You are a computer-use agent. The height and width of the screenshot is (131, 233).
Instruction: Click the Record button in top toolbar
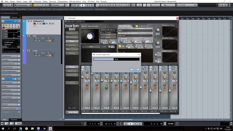coord(92,5)
